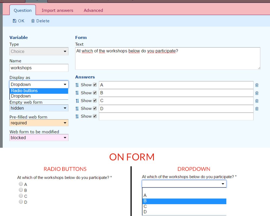Click the workshops dropdown on the form preview
The image size is (270, 216).
[184, 184]
